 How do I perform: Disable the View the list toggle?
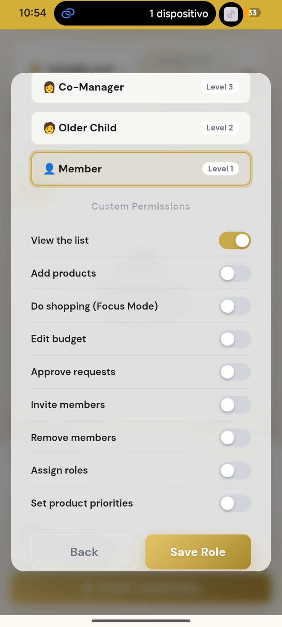click(x=235, y=241)
